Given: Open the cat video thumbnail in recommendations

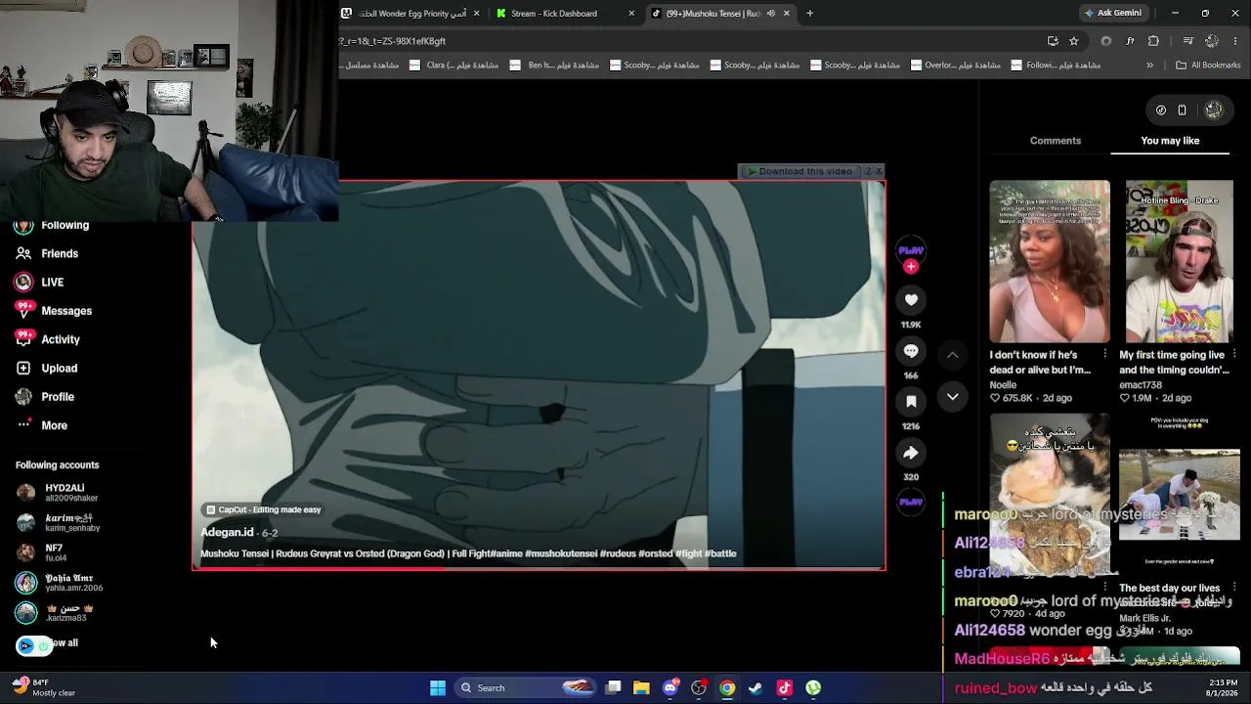Looking at the screenshot, I should click(1050, 494).
